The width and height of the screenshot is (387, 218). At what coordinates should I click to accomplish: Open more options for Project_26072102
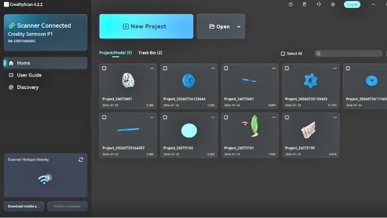[x=213, y=117]
